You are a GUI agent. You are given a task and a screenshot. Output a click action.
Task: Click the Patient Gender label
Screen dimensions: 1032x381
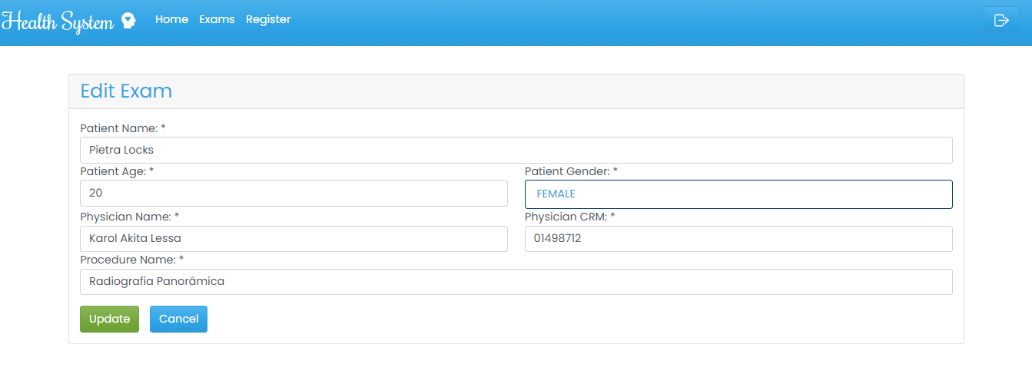571,171
